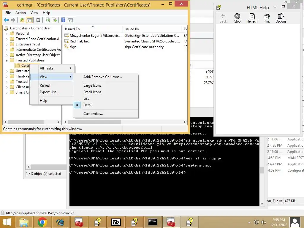
Task: Expand the Intermediate Certification Authorities node
Action: pos(7,50)
